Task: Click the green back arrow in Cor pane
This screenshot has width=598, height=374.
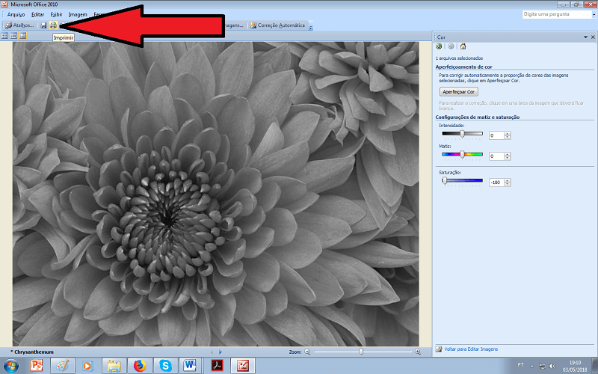Action: [439, 46]
